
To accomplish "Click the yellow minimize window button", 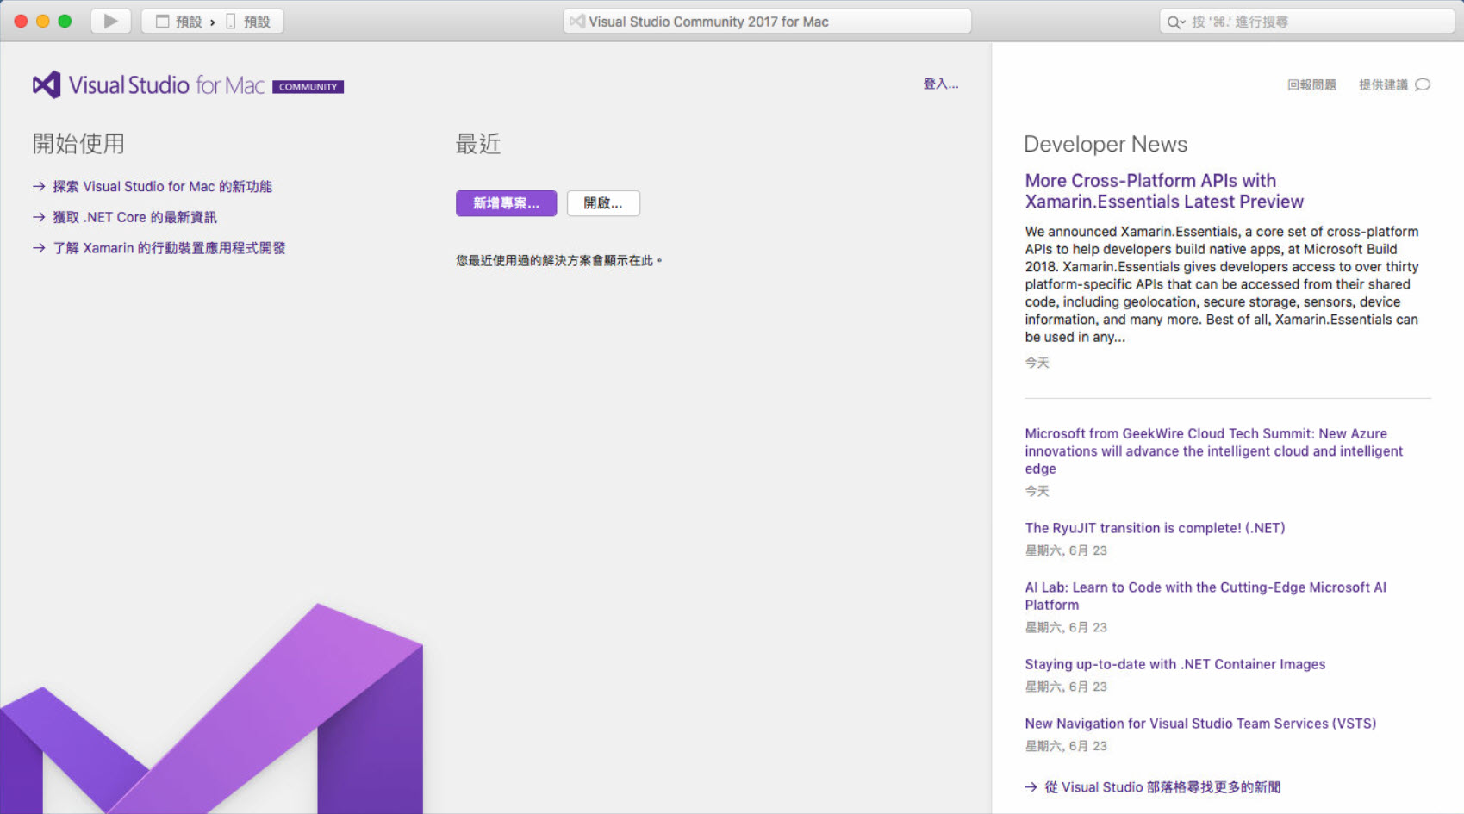I will coord(42,21).
